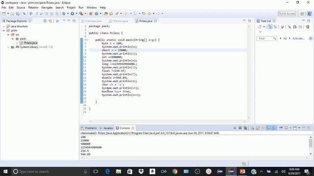Click the Open Type folder icon in toolbar
314x176 pixels.
pos(106,14)
